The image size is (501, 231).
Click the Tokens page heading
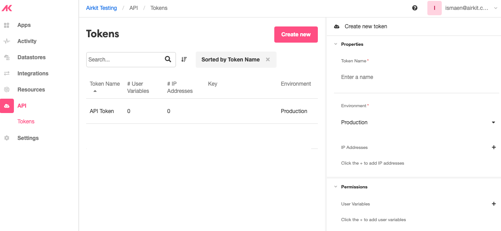pyautogui.click(x=102, y=34)
